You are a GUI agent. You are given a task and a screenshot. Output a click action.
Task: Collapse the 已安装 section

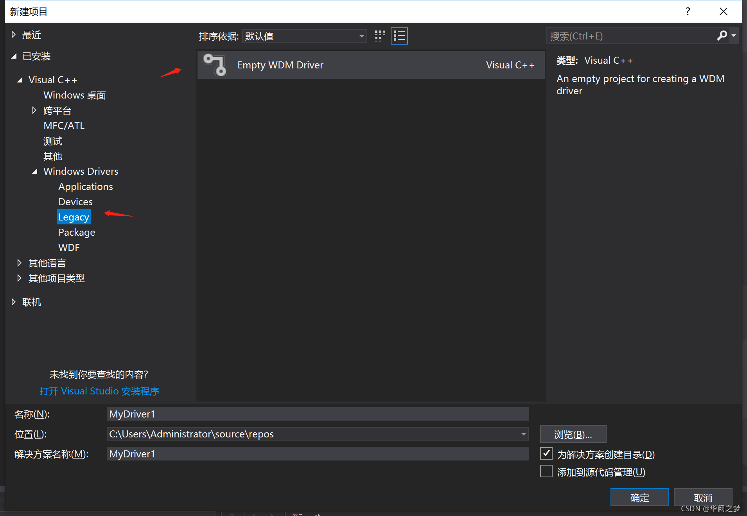coord(14,56)
